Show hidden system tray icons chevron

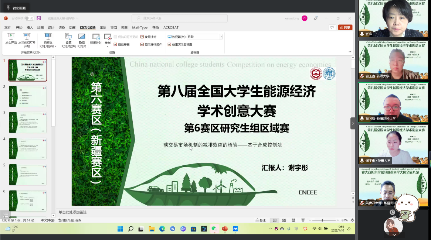pyautogui.click(x=271, y=229)
